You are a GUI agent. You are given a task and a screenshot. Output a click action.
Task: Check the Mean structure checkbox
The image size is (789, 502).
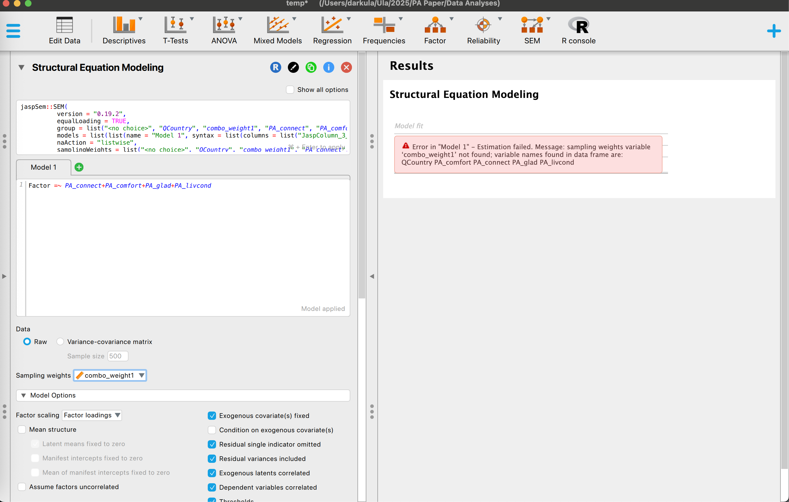click(x=22, y=429)
